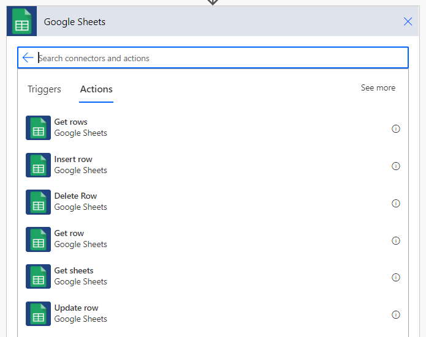Close the Google Sheets connector panel
The image size is (426, 337).
pos(408,21)
